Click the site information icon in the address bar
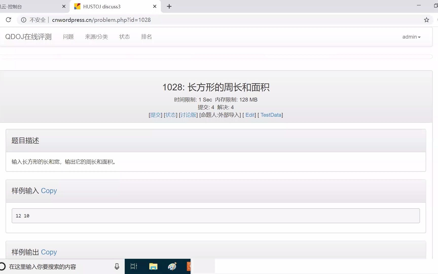Screen dimensions: 438x274 tap(24, 20)
